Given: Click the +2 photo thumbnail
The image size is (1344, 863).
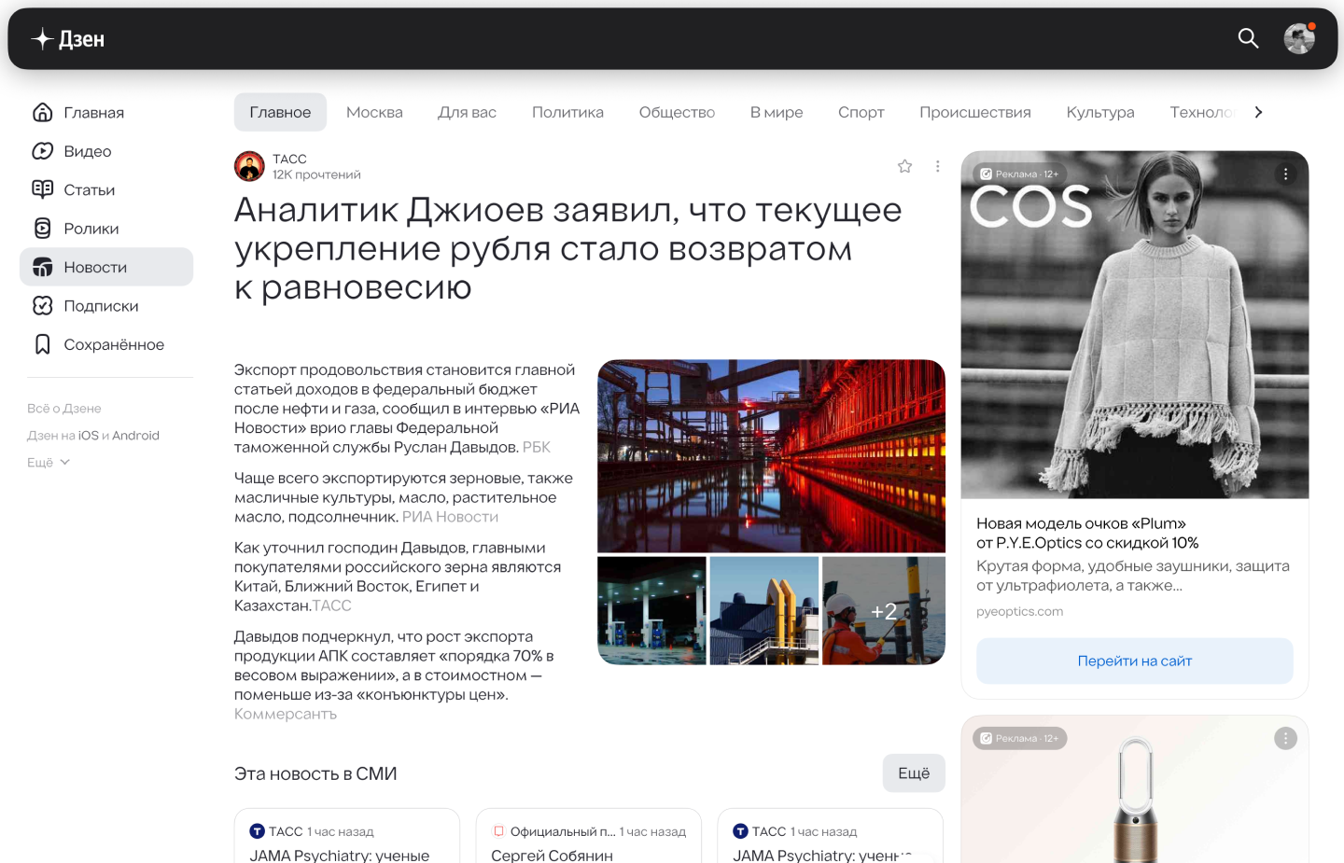Looking at the screenshot, I should pos(883,610).
